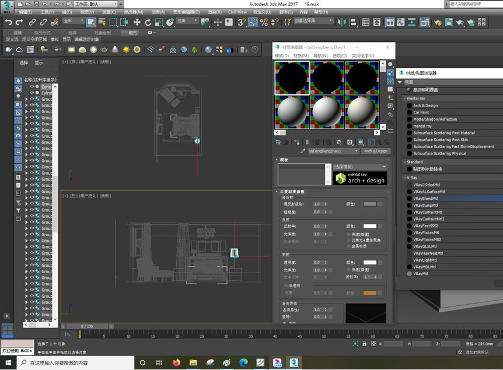
Task: Click the question mark help icon
Action: [x=254, y=50]
